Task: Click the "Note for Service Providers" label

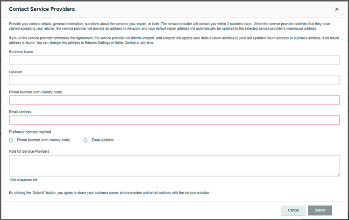Action: pos(29,151)
